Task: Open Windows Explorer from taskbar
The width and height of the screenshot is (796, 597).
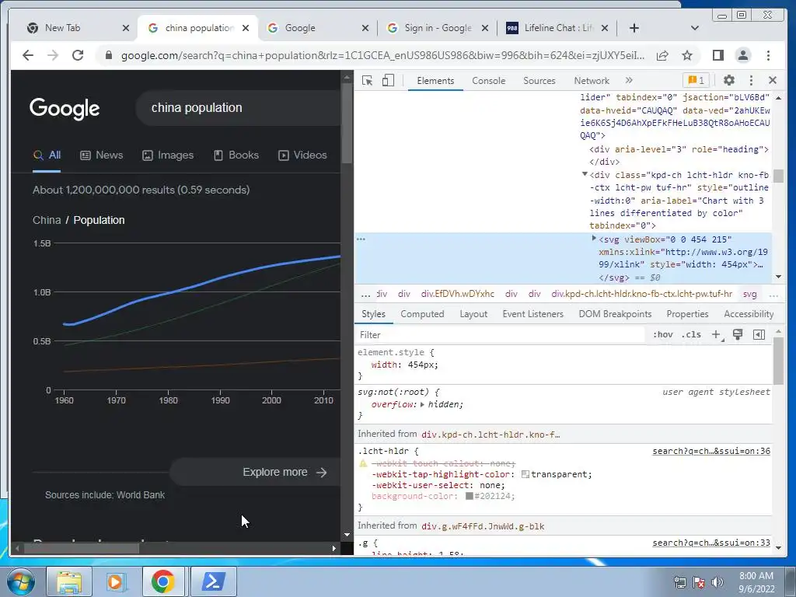Action: 69,581
